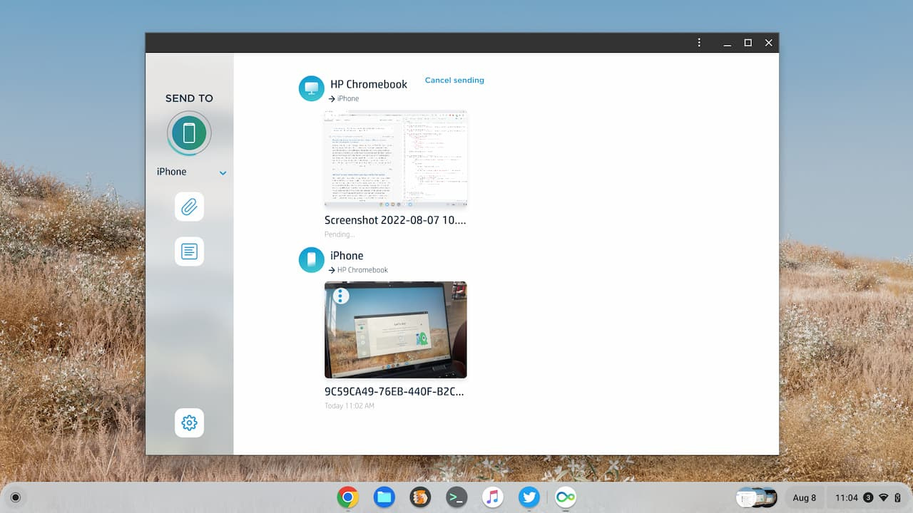The width and height of the screenshot is (913, 513).
Task: Click the Today 11:02 AM timestamp
Action: [350, 406]
